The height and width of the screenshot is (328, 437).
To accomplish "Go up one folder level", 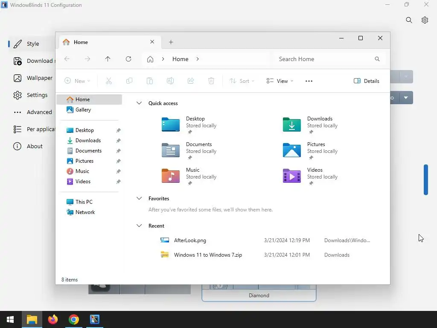I will 108,59.
